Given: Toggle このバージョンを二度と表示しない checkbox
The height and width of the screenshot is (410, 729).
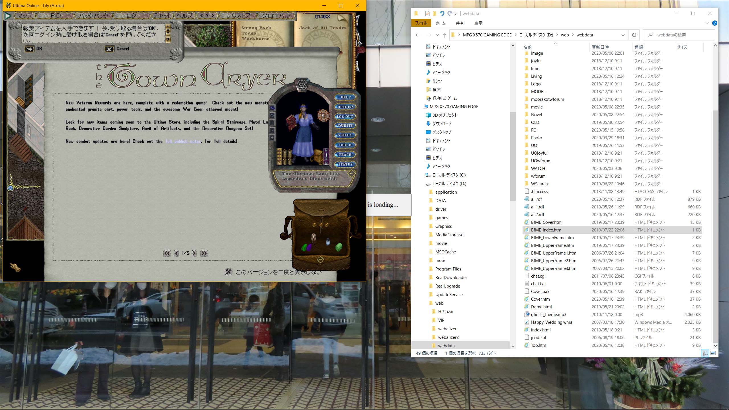Looking at the screenshot, I should (229, 272).
